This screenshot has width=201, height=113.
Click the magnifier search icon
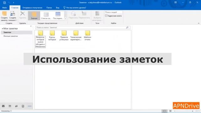[127, 27]
